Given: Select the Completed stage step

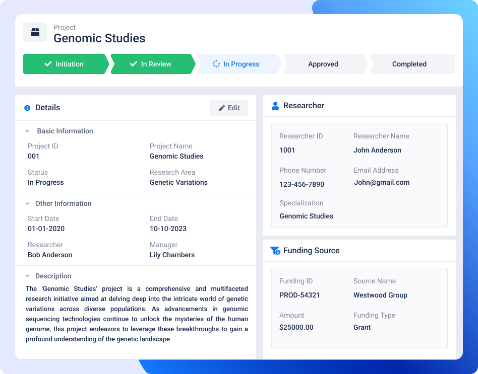Looking at the screenshot, I should click(412, 64).
